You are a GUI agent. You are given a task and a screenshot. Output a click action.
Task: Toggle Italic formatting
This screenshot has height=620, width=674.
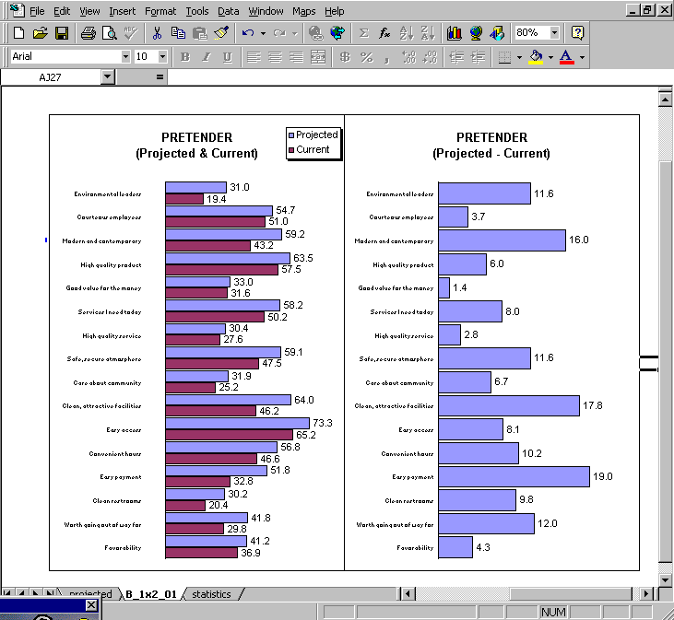coord(207,57)
